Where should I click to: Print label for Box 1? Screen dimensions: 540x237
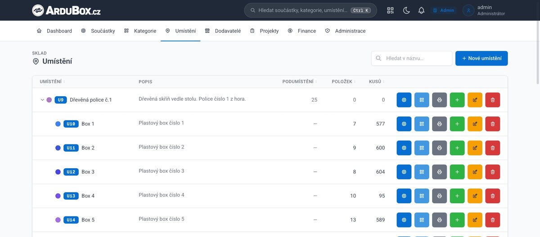tap(440, 124)
